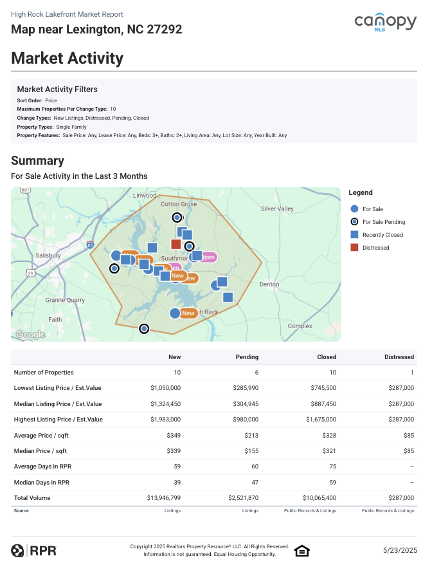Click the pending marker below Cotton Grove label

[178, 218]
